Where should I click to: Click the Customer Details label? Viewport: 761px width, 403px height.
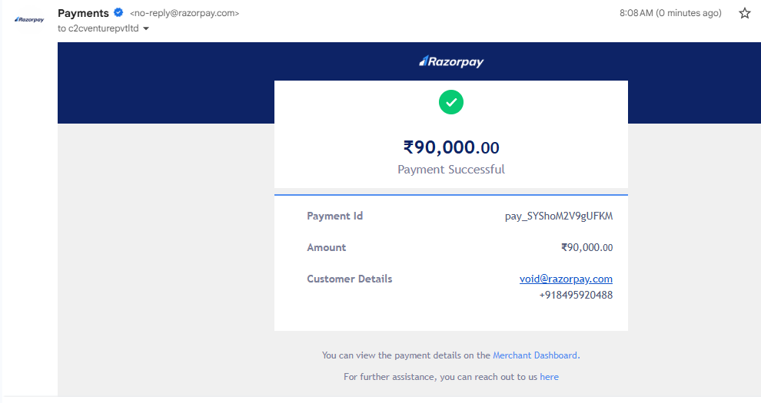349,279
